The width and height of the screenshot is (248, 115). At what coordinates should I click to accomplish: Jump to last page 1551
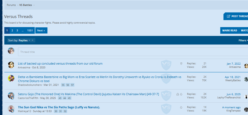tap(30, 31)
